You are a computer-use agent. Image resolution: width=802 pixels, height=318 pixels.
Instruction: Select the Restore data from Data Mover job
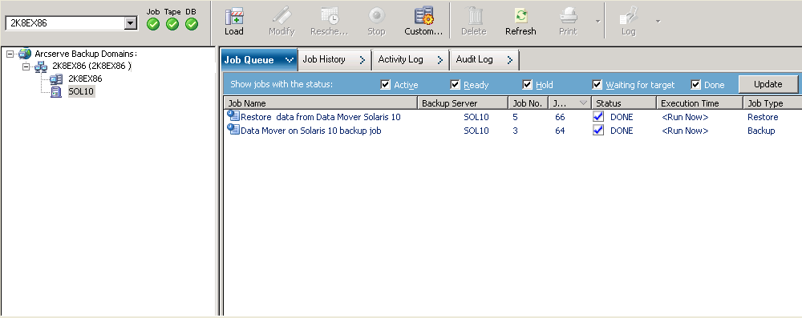[x=321, y=117]
